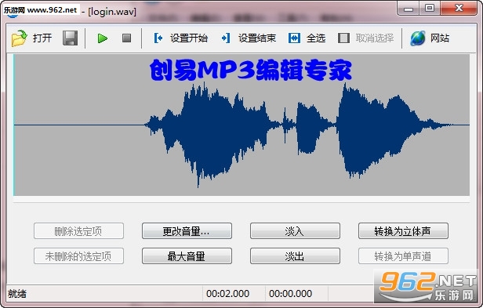
Task: Click the floppy disk save icon
Action: pyautogui.click(x=71, y=38)
